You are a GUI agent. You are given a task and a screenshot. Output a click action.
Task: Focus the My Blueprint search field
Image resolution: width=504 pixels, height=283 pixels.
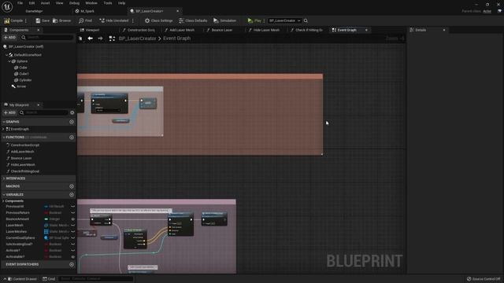(x=44, y=112)
